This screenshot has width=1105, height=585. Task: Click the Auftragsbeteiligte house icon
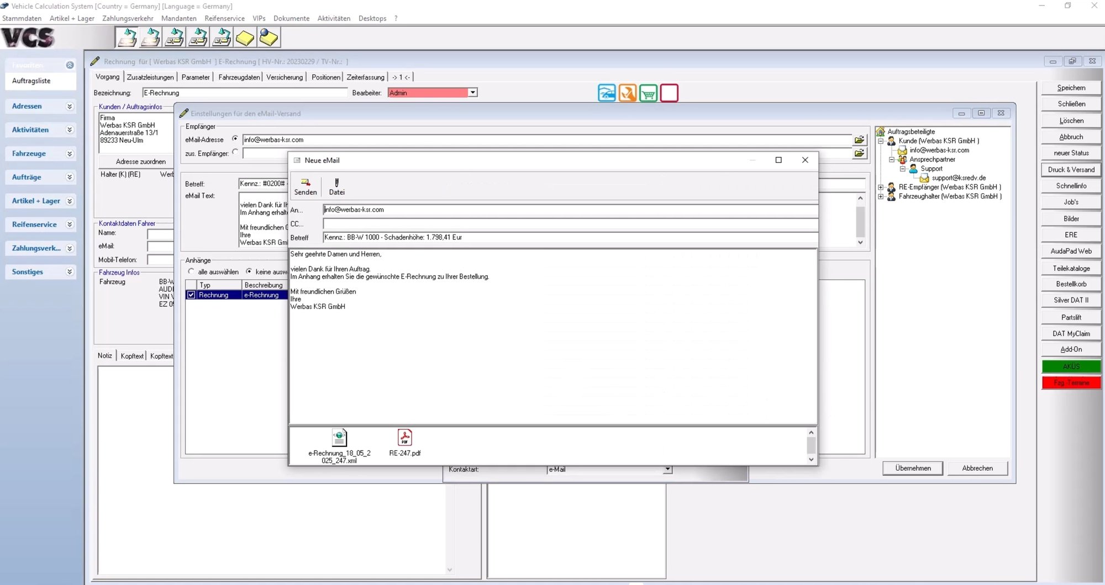tap(881, 131)
